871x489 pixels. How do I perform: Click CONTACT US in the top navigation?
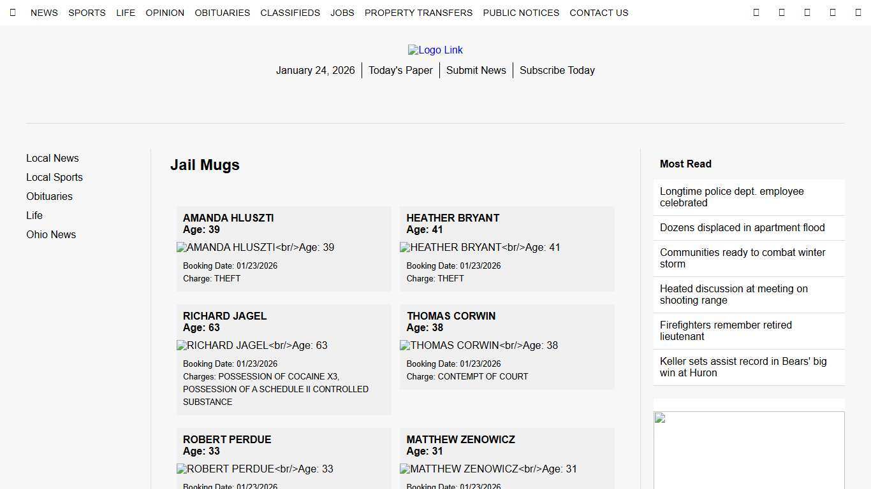[x=599, y=12]
